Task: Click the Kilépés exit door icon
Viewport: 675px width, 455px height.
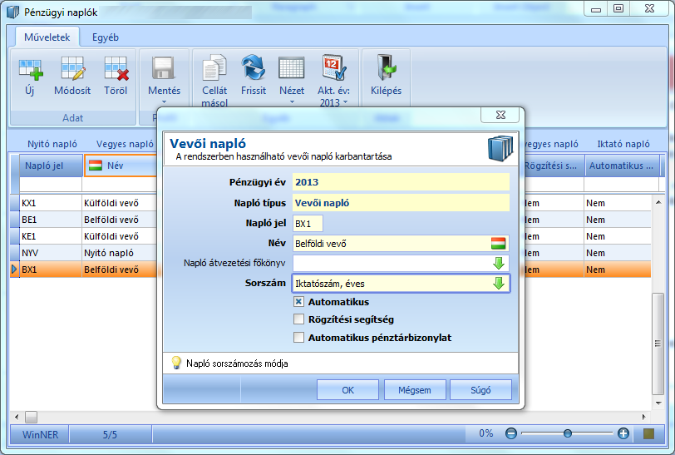Action: point(387,67)
